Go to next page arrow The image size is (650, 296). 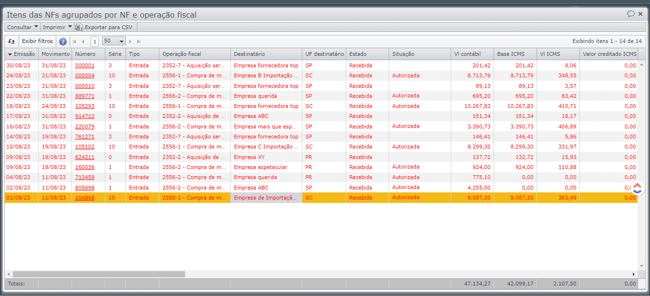pyautogui.click(x=130, y=42)
